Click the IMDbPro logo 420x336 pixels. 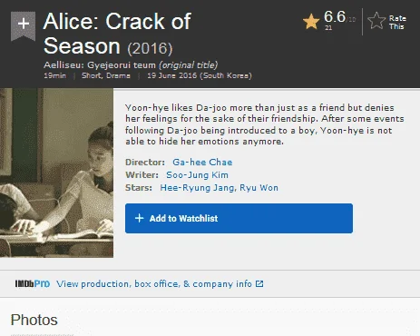[33, 283]
